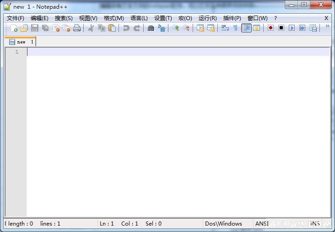Click the ANSI encoding status field
The image size is (335, 232).
coord(262,224)
